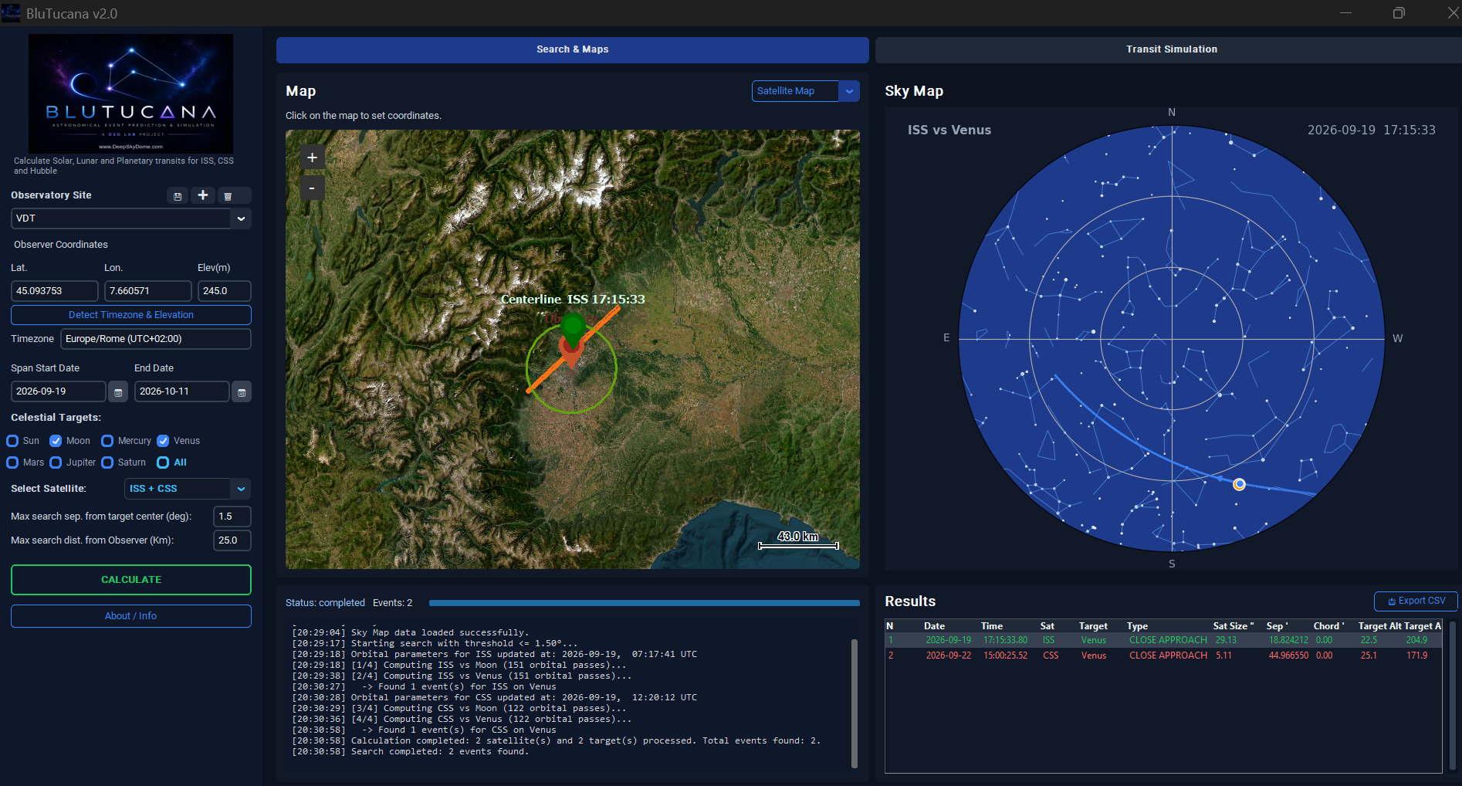Zoom in on the map with the plus button

[x=312, y=158]
